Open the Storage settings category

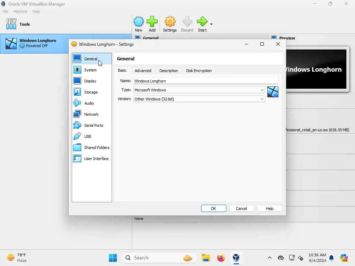(92, 92)
